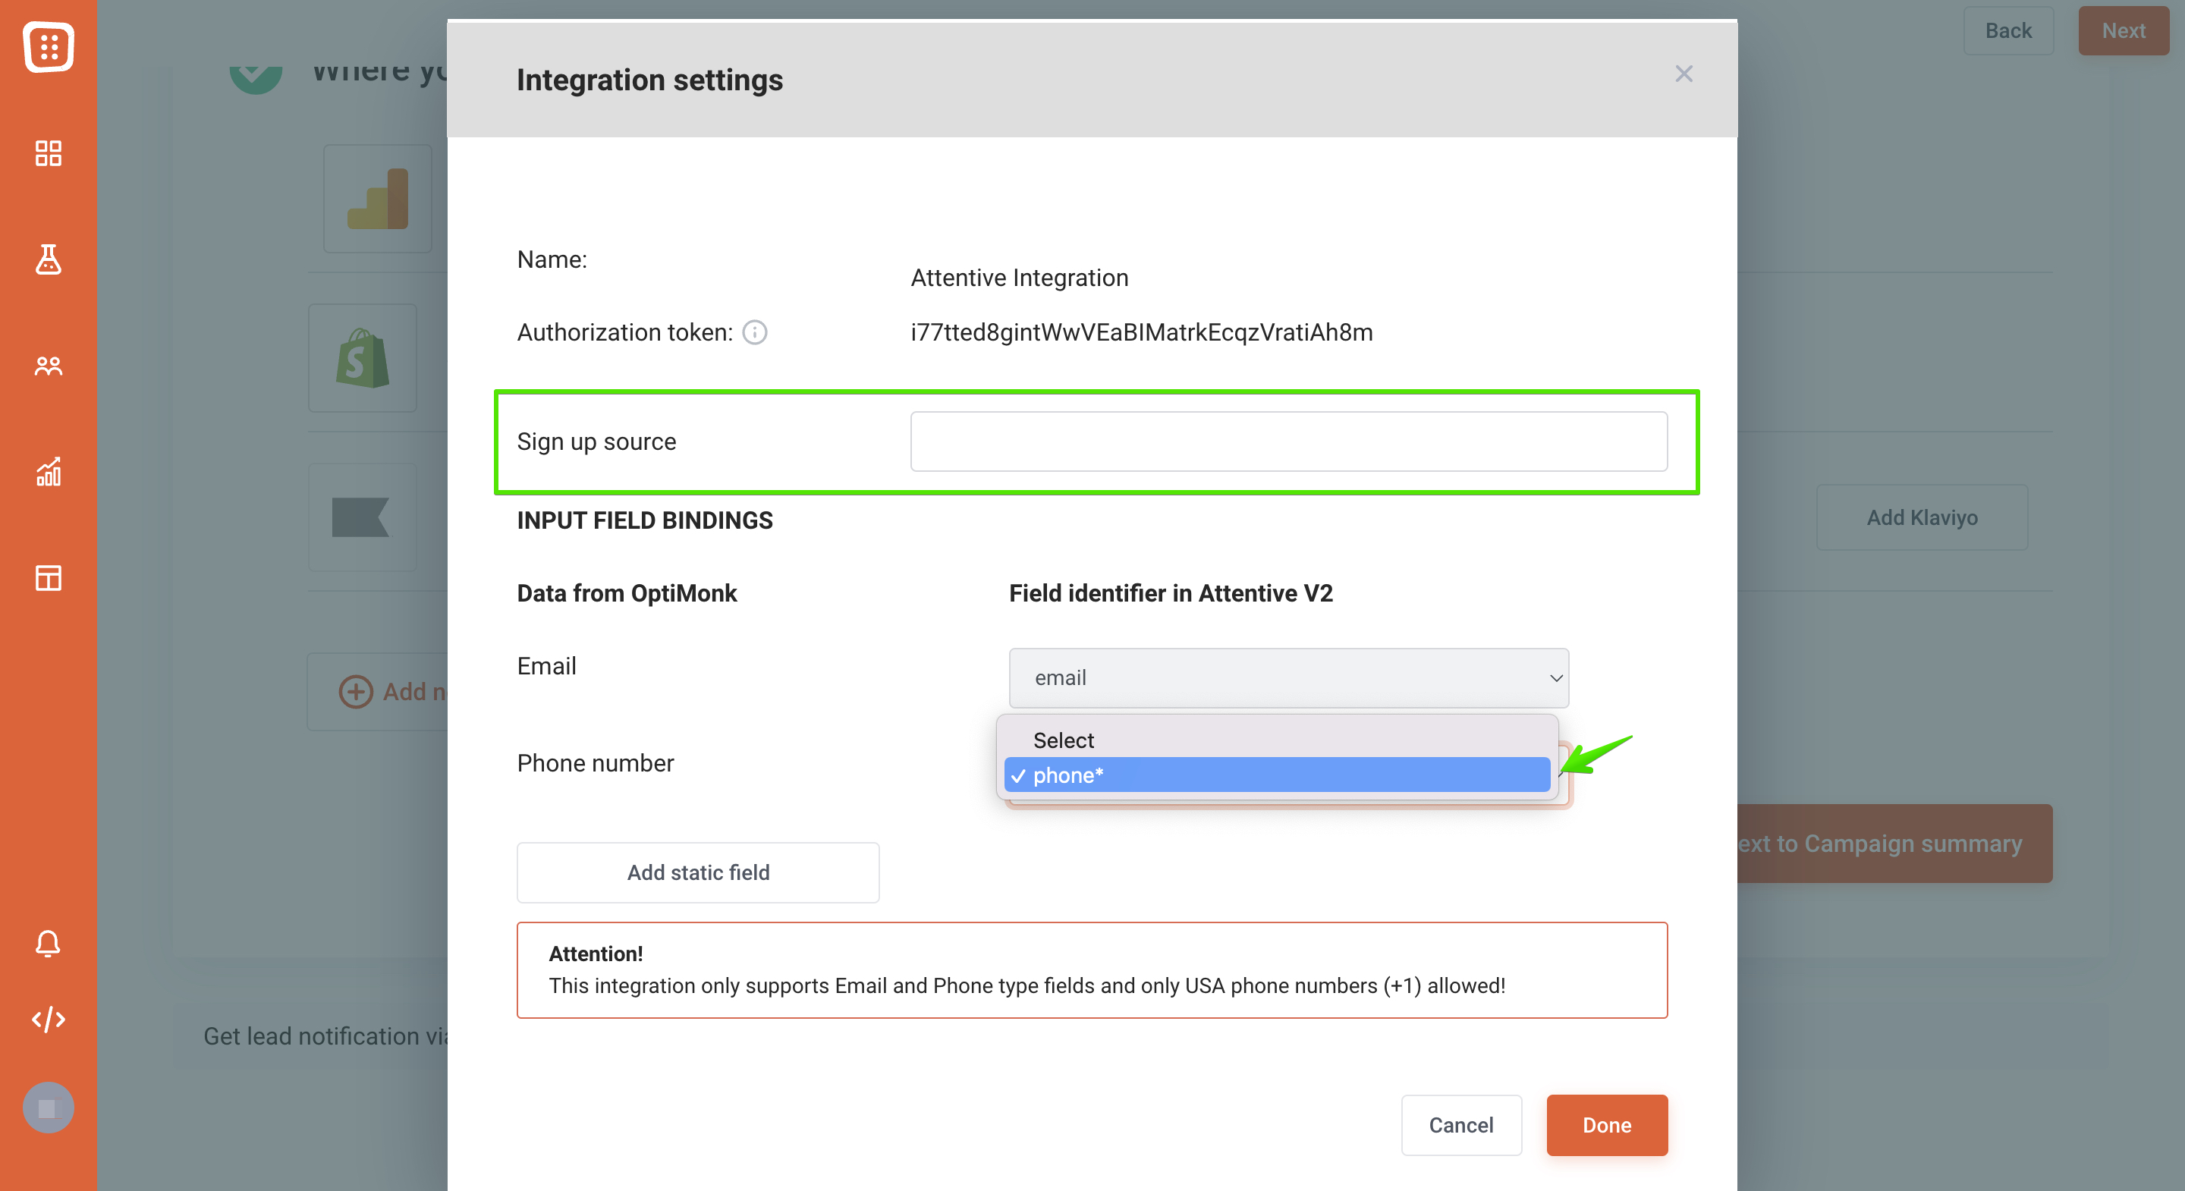Open the email field identifier dropdown

(1288, 677)
